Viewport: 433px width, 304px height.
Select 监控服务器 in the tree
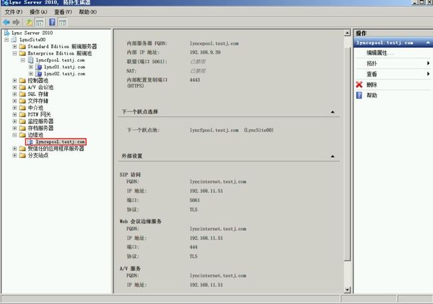(x=41, y=121)
